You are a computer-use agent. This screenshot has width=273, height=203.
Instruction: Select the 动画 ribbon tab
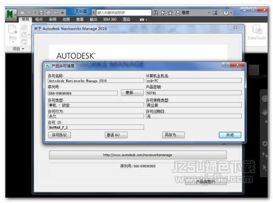pos(66,19)
